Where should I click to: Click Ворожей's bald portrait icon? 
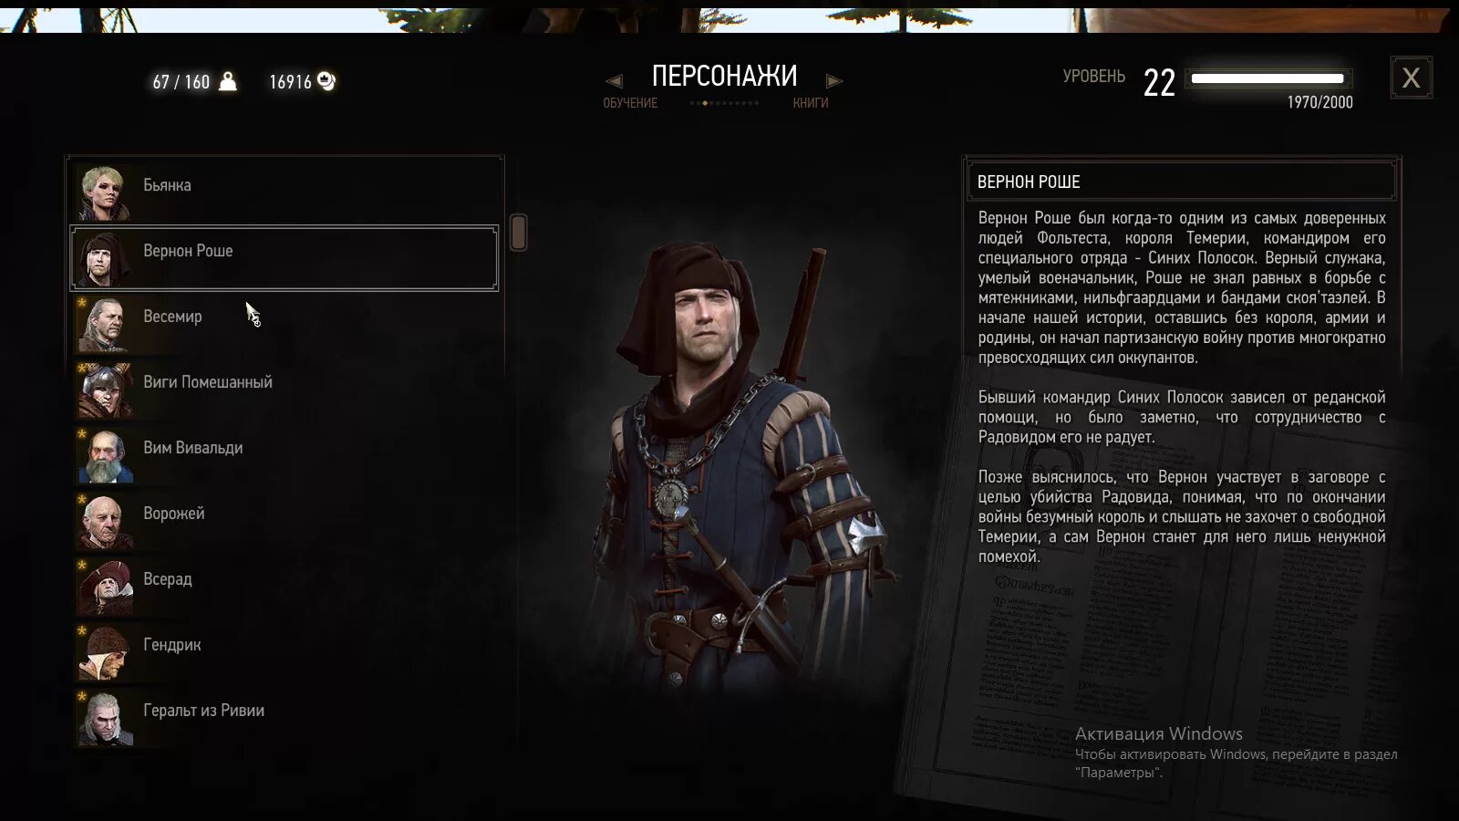point(105,521)
